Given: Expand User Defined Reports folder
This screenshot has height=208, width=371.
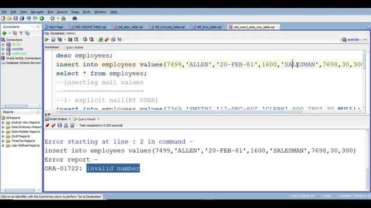Looking at the screenshot, I should point(3,146).
